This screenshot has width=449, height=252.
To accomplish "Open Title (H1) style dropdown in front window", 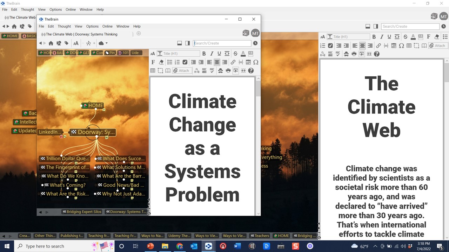I will click(x=178, y=54).
